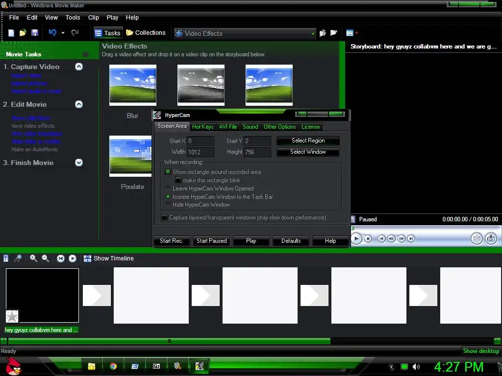Rewind the storyboard
This screenshot has width=502, height=376.
coord(60,258)
